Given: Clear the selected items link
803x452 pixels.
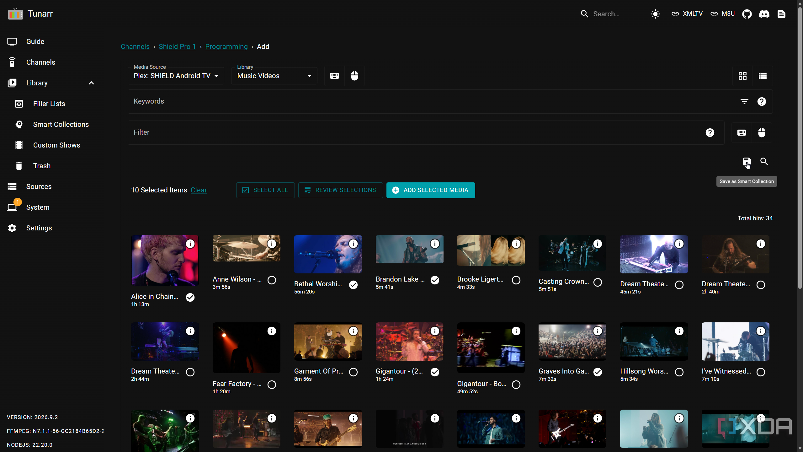Looking at the screenshot, I should (199, 190).
